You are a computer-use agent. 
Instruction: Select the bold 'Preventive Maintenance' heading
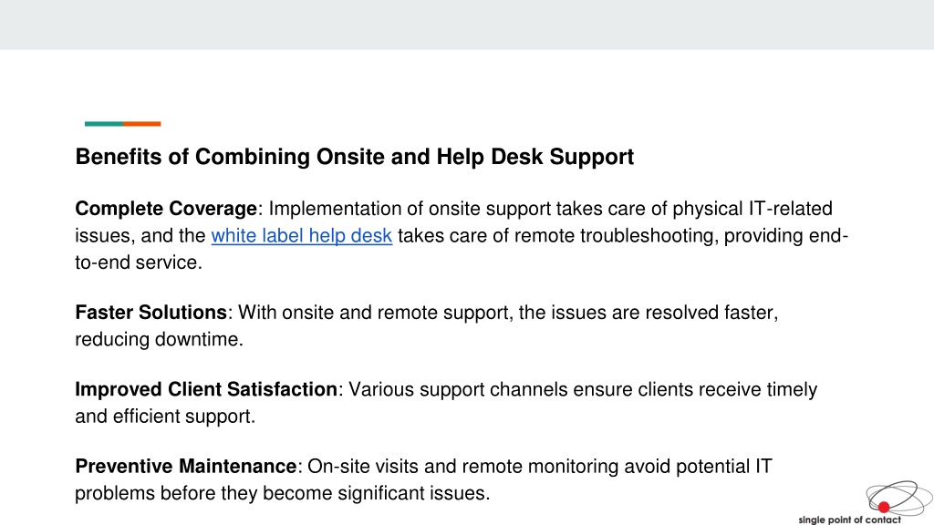[x=186, y=466]
